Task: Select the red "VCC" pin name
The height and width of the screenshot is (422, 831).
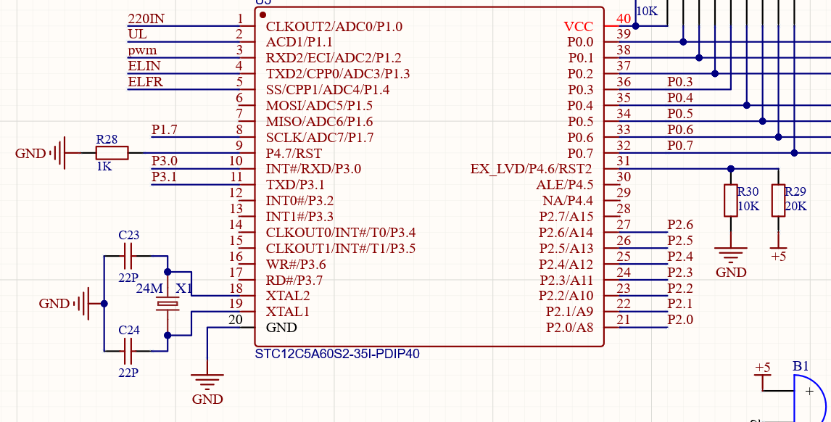Action: (578, 27)
